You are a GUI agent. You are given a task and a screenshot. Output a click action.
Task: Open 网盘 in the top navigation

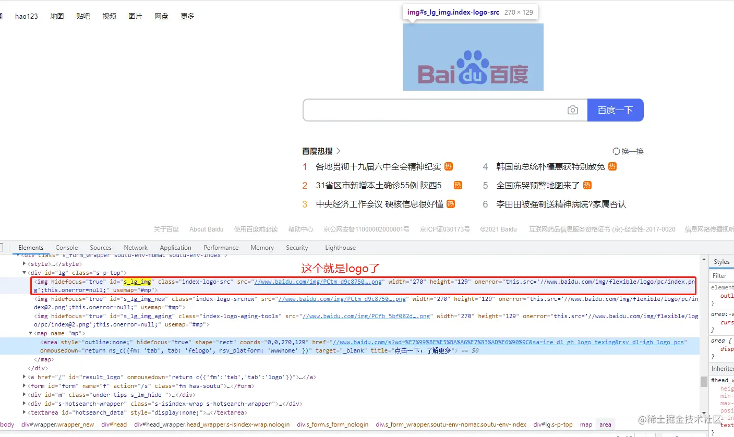click(161, 16)
